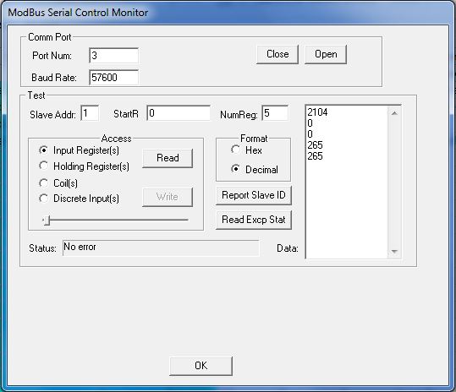The height and width of the screenshot is (392, 456).
Task: Select the value 2104 in Data list
Action: tap(317, 112)
